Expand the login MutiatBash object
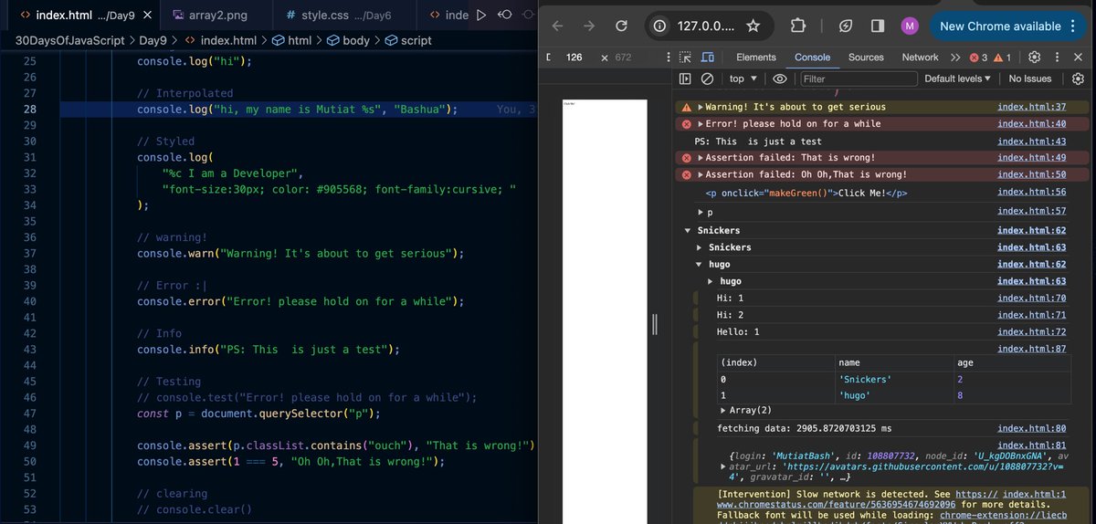The height and width of the screenshot is (524, 1096). coord(723,466)
